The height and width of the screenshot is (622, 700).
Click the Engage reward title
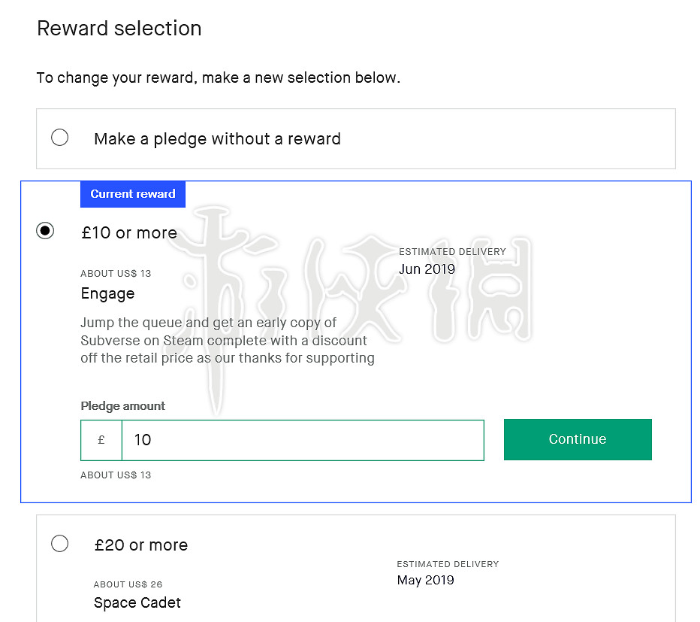tap(107, 294)
